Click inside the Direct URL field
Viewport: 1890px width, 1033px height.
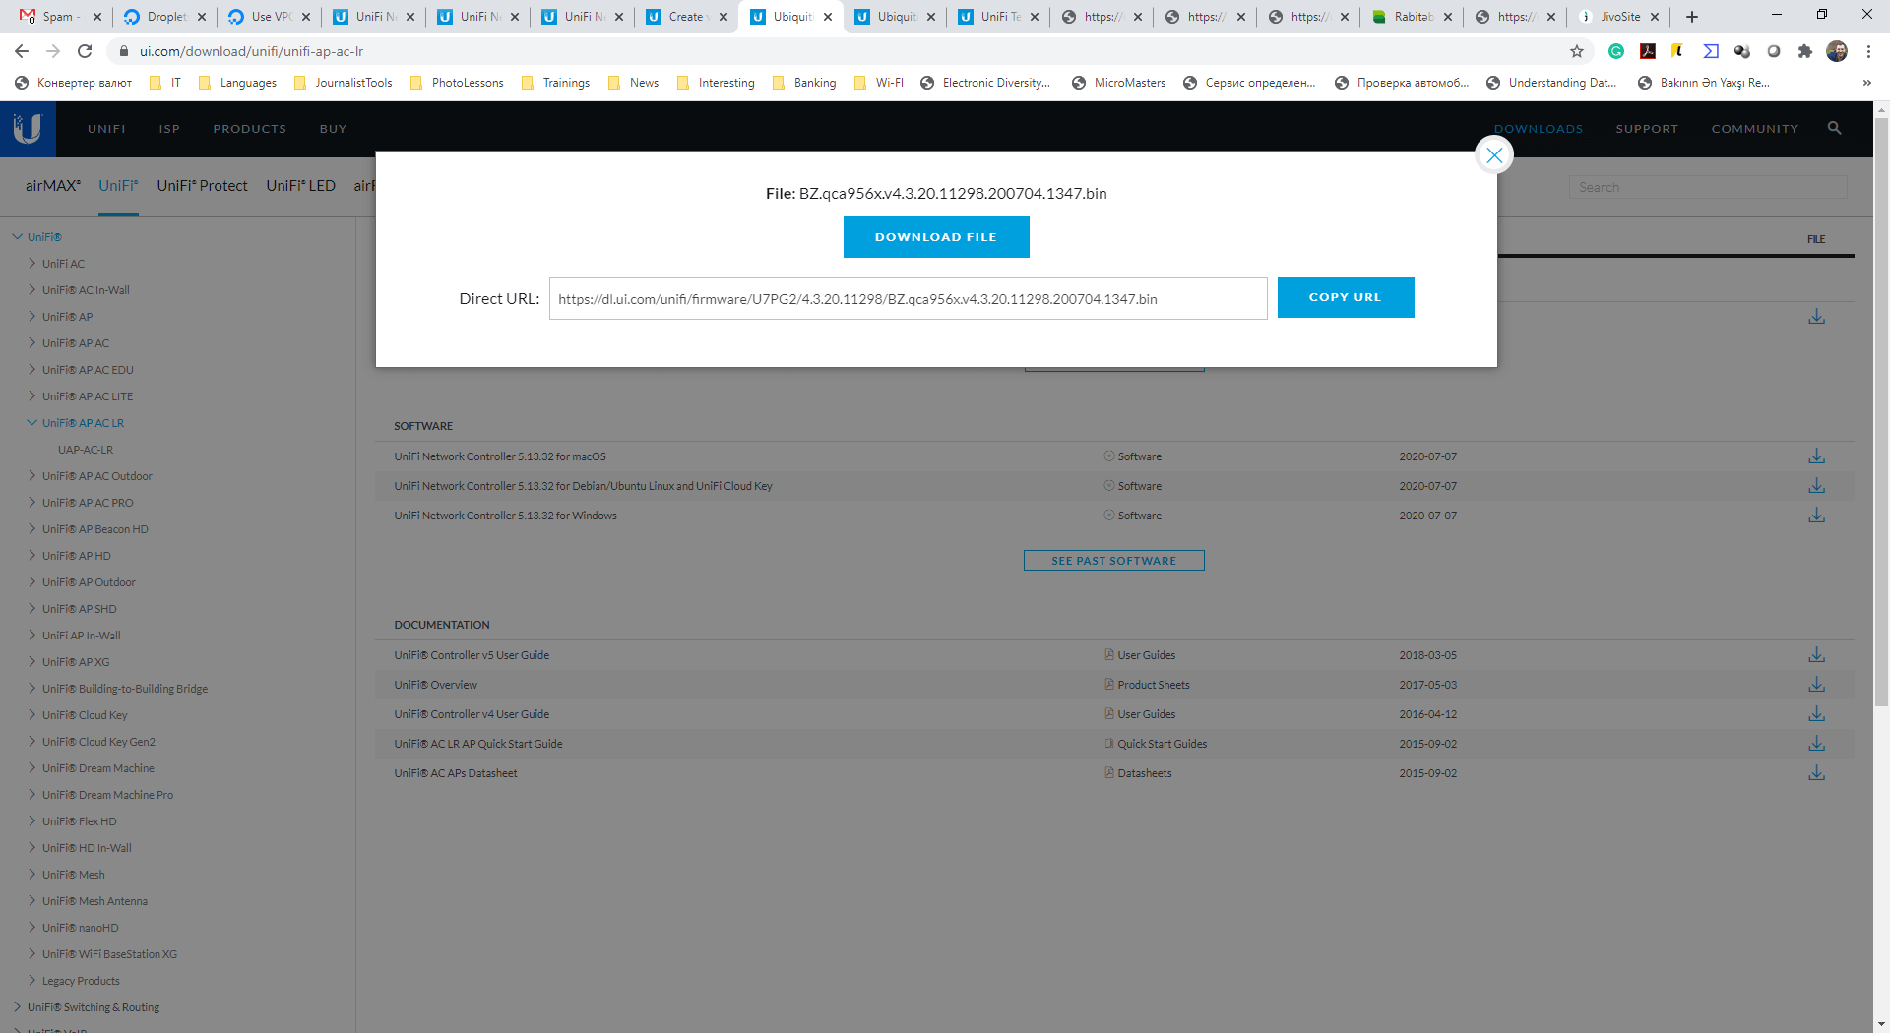click(908, 299)
